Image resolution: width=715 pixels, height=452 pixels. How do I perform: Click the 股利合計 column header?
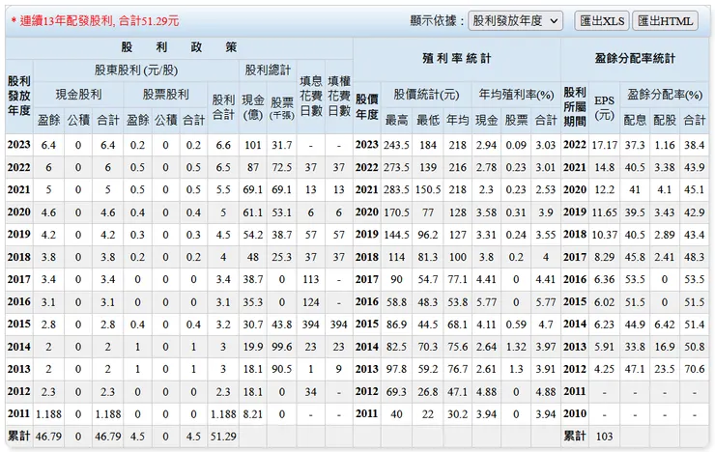[x=223, y=107]
